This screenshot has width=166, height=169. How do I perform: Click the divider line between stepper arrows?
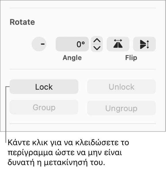[x=97, y=44]
